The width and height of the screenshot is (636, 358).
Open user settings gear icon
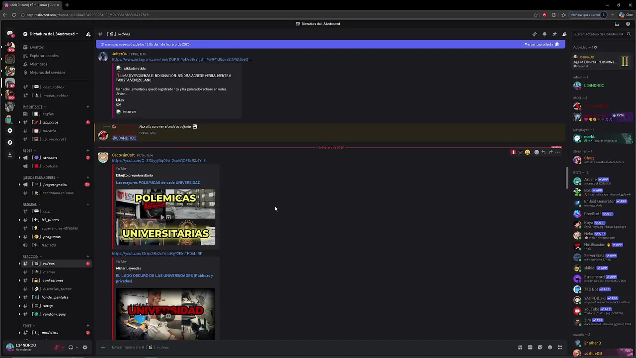click(85, 348)
